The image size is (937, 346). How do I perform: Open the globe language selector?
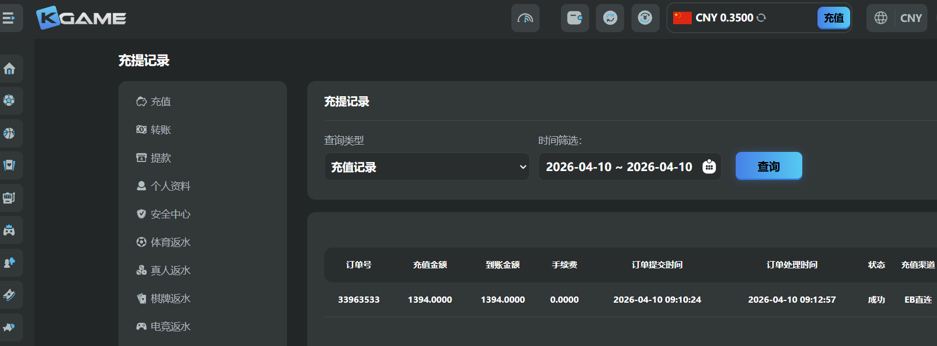pos(881,18)
